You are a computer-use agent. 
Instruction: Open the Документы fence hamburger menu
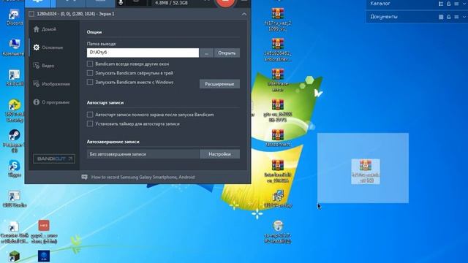pyautogui.click(x=456, y=17)
